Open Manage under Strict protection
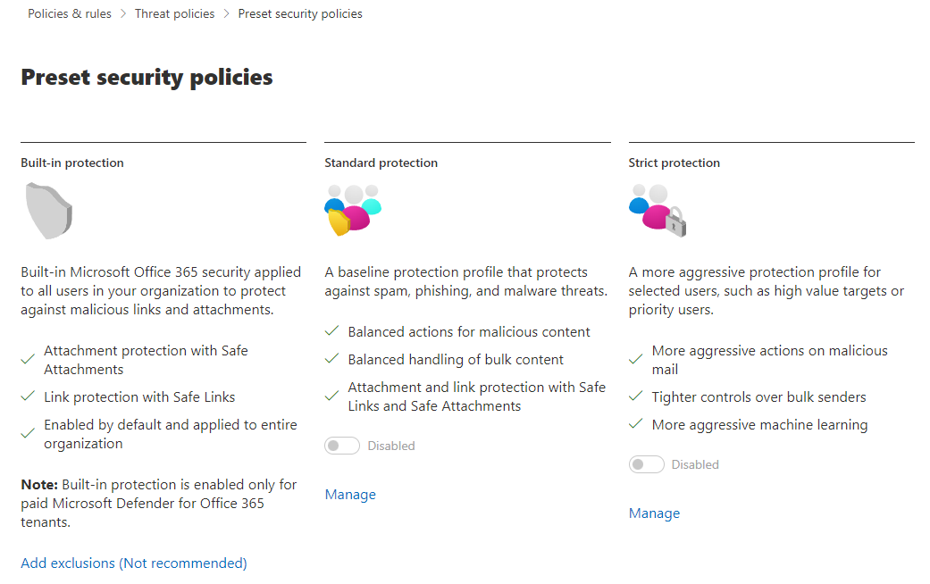Screen dimensions: 930x584 (654, 513)
